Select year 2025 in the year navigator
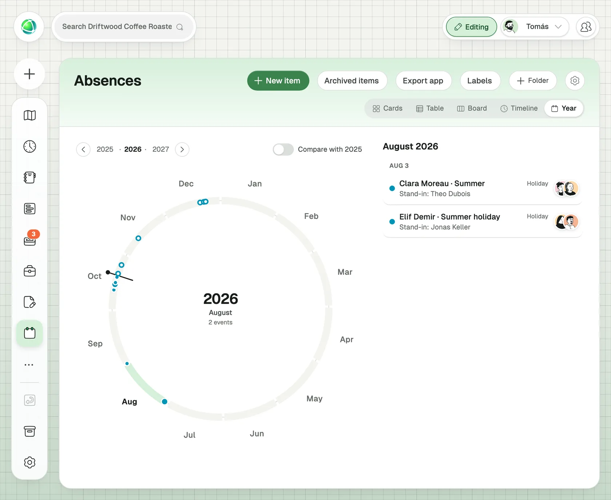 [x=105, y=149]
